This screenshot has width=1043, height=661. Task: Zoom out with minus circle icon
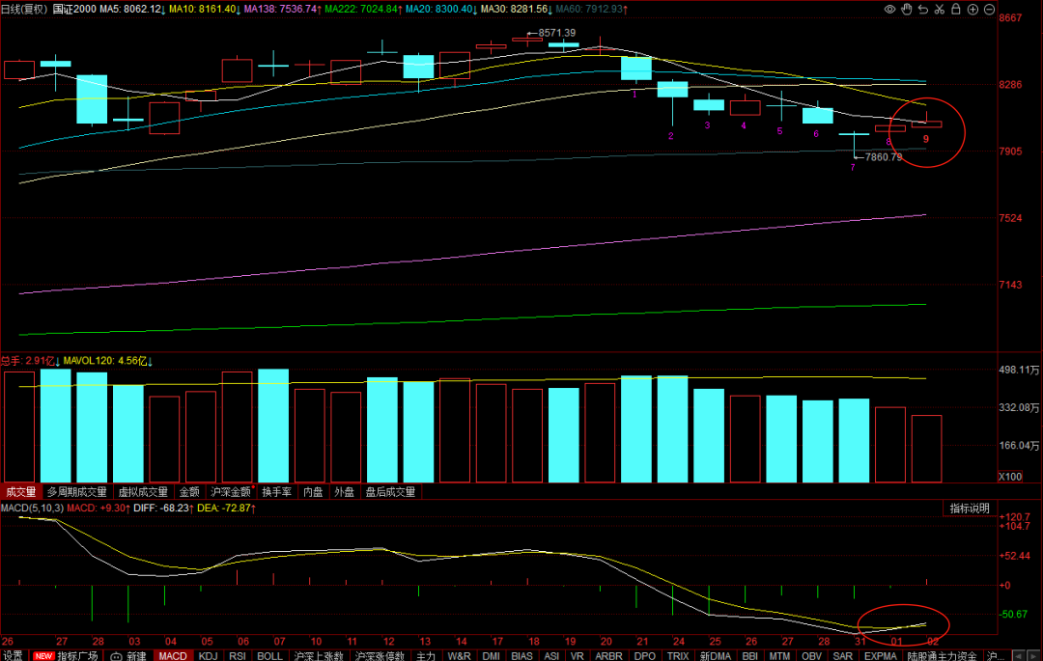[x=989, y=10]
